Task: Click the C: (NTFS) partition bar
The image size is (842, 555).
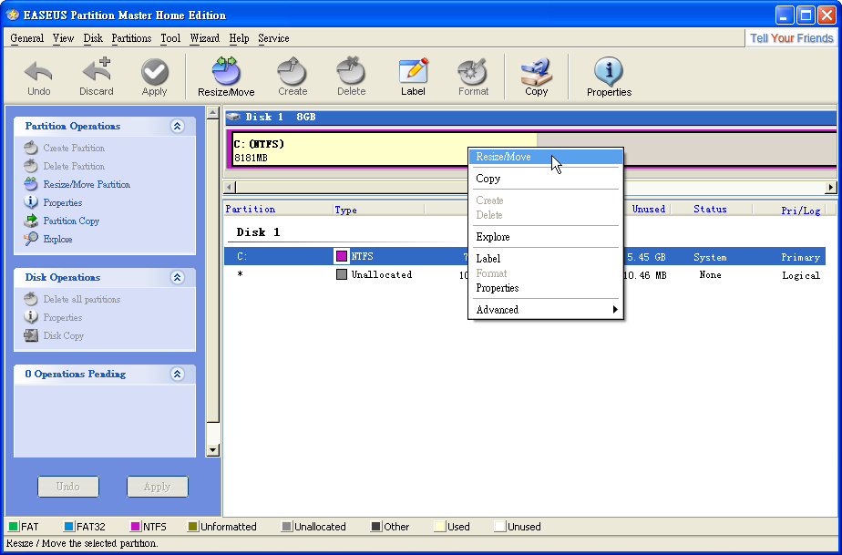Action: tap(384, 149)
